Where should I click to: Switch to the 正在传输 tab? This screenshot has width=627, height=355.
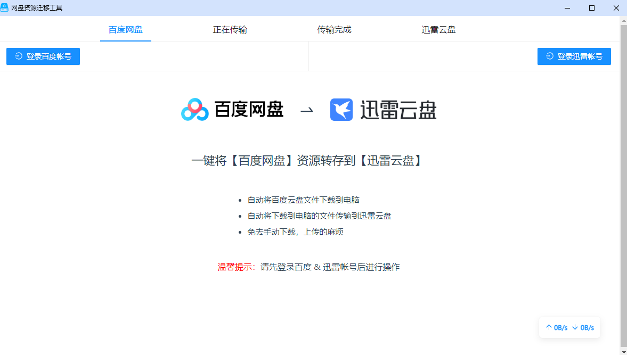(x=230, y=30)
